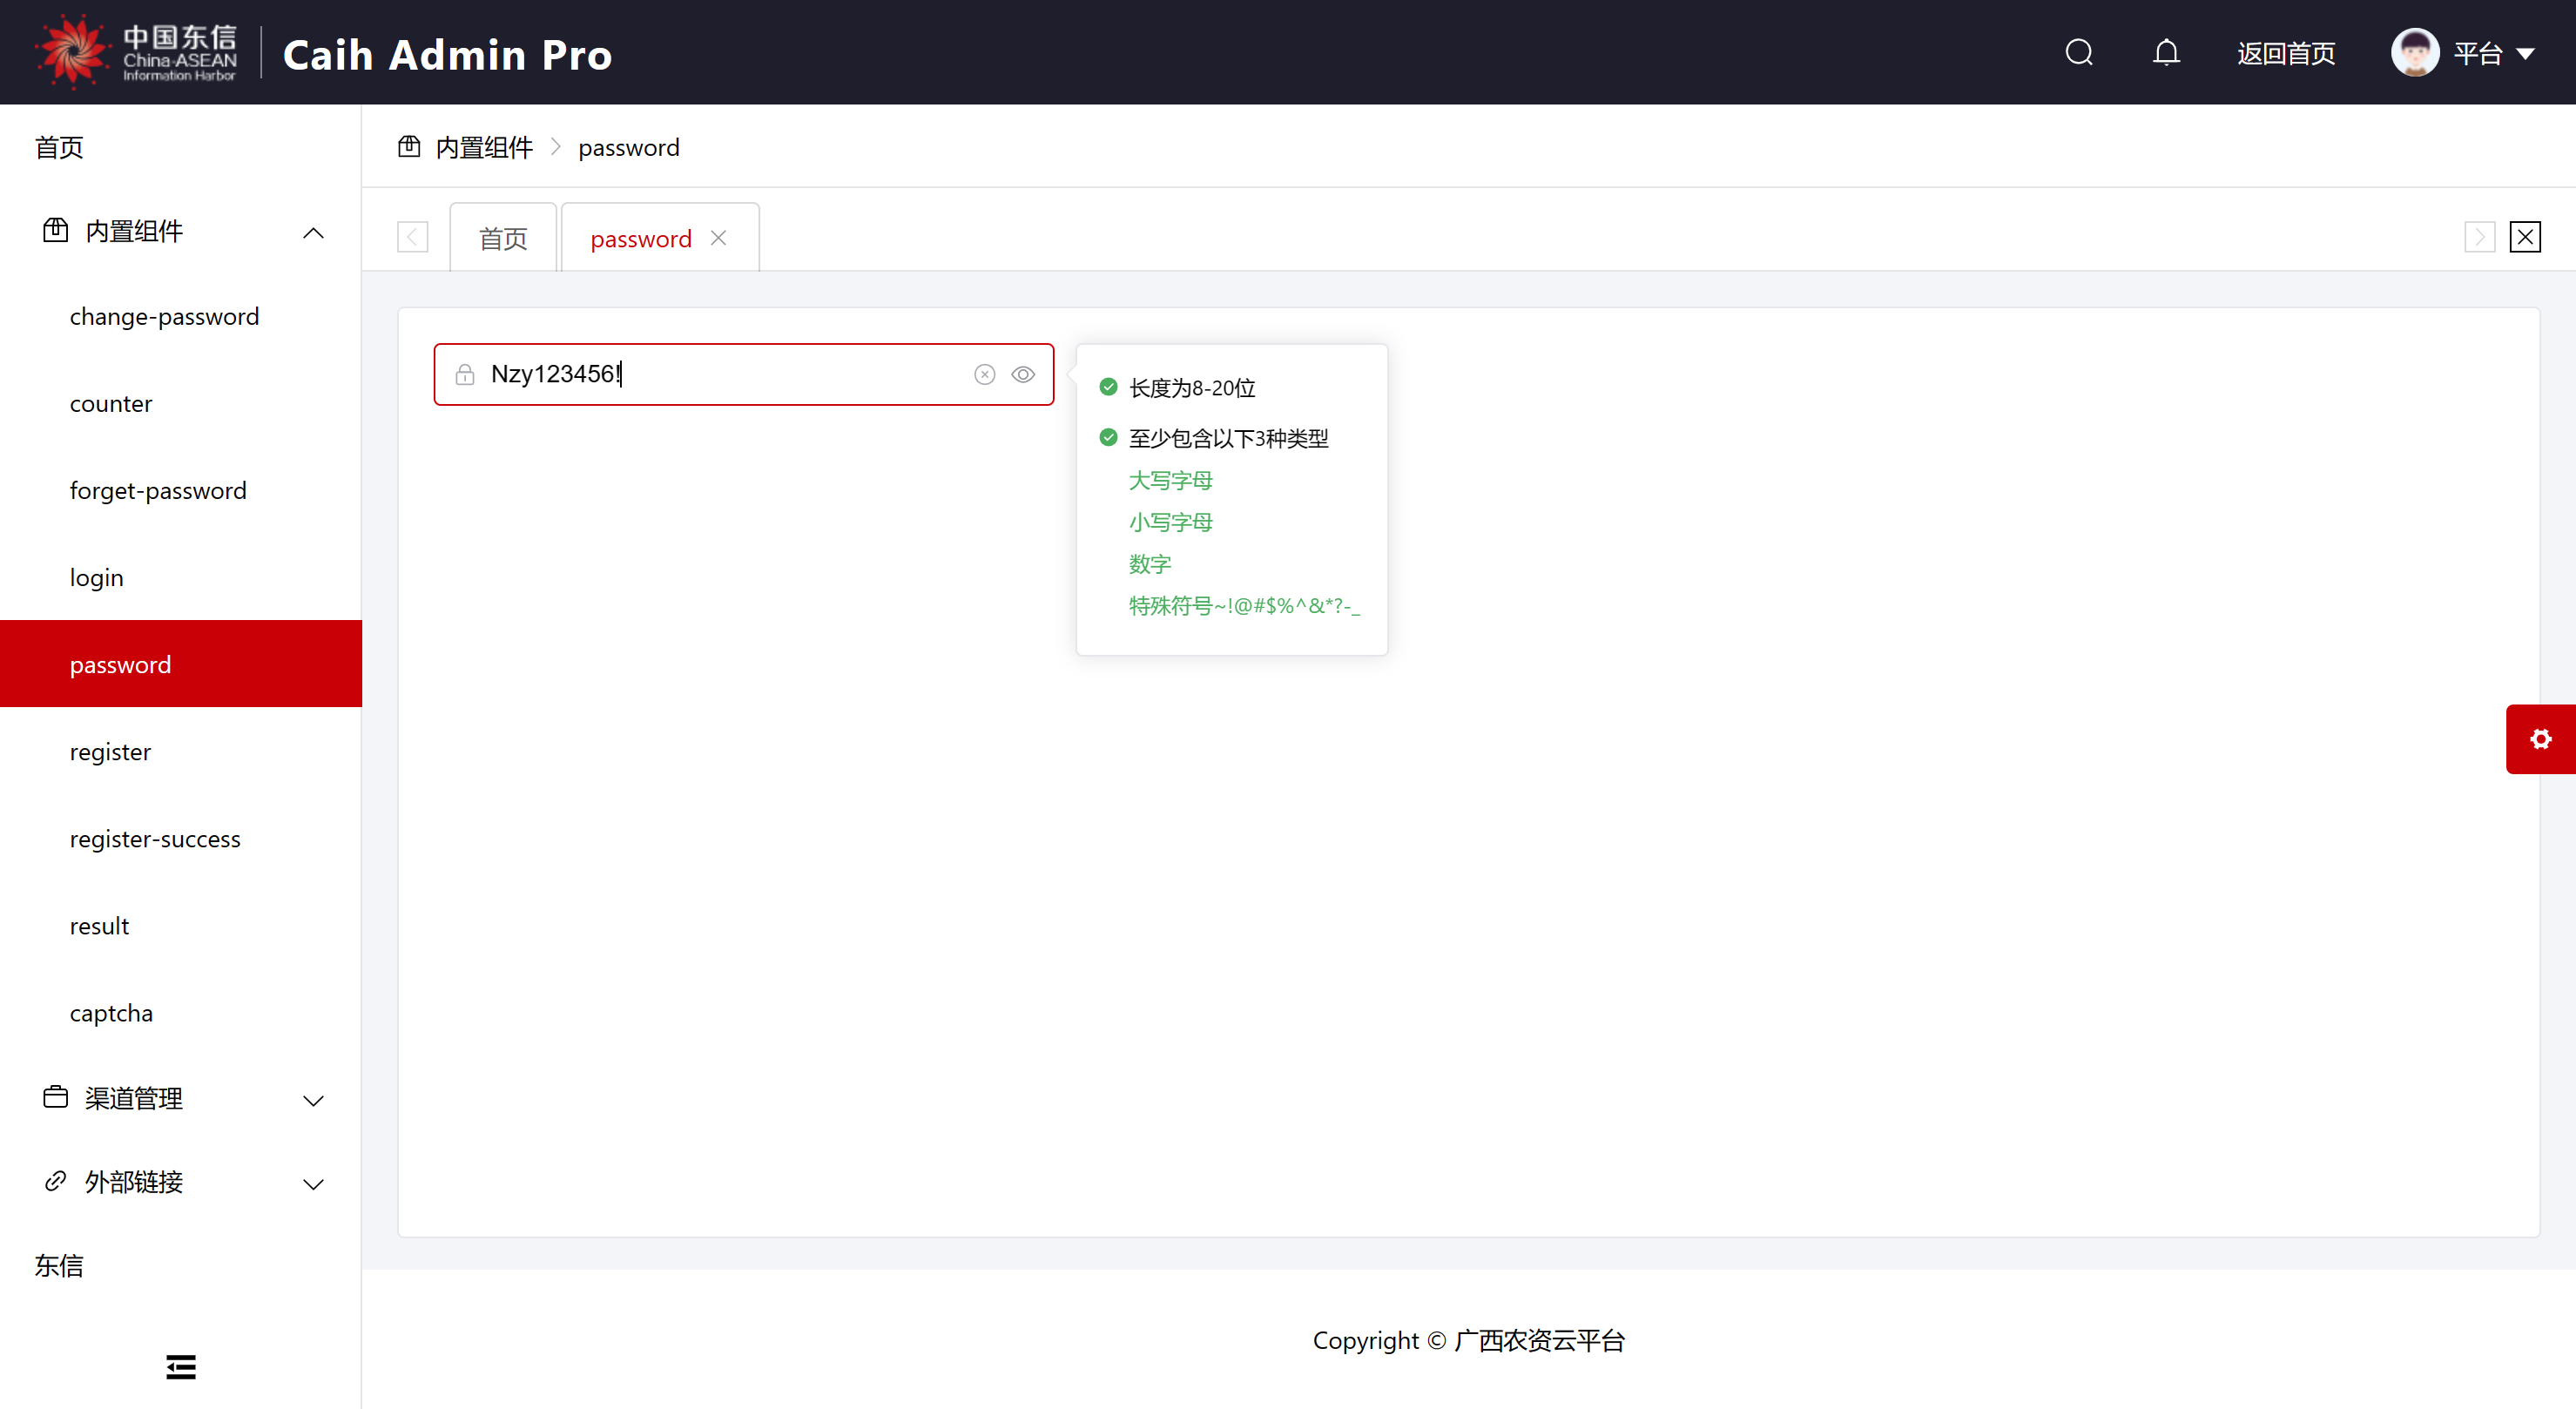Clear the password field with circle-x icon
Viewport: 2576px width, 1409px height.
(984, 374)
